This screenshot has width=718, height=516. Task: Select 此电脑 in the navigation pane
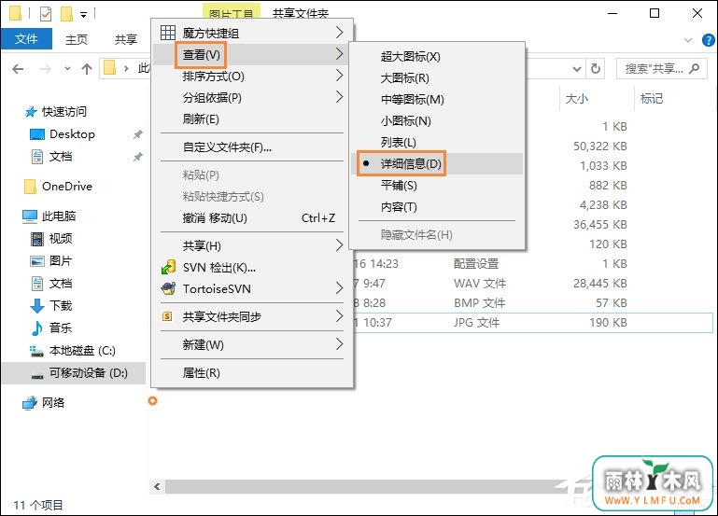tap(59, 216)
